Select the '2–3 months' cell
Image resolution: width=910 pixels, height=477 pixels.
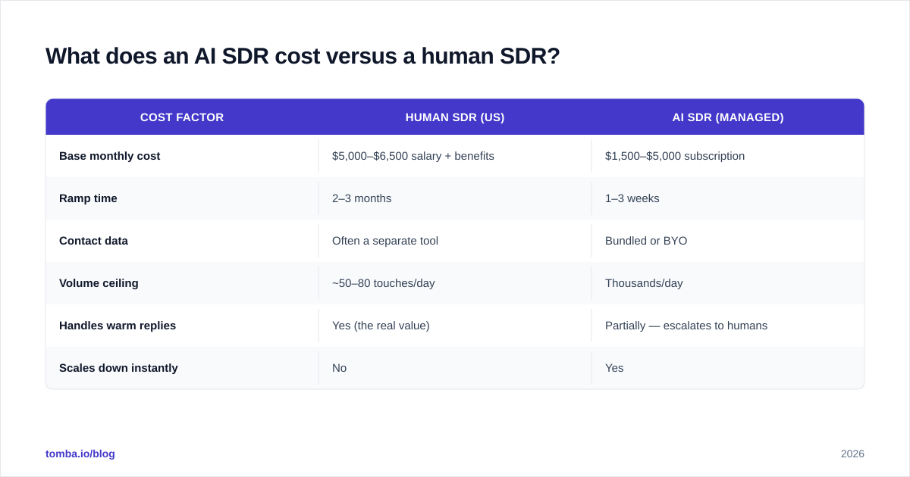pos(455,198)
